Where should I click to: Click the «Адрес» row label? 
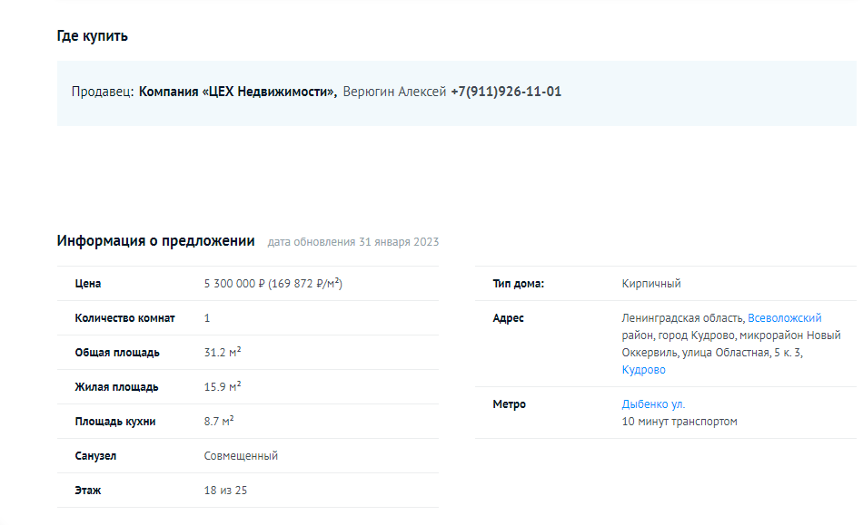(508, 318)
